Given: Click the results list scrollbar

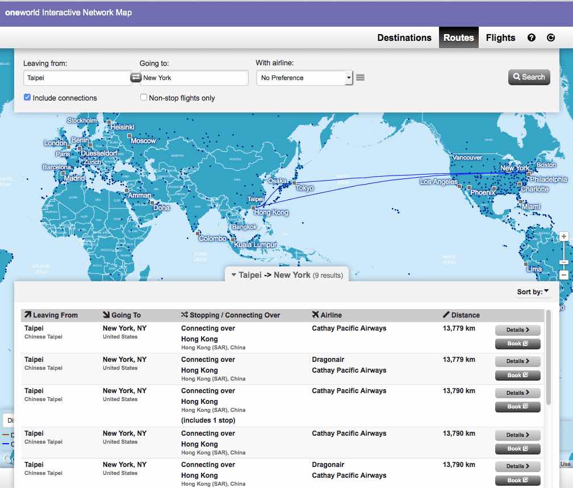Looking at the screenshot, I should click(x=548, y=357).
